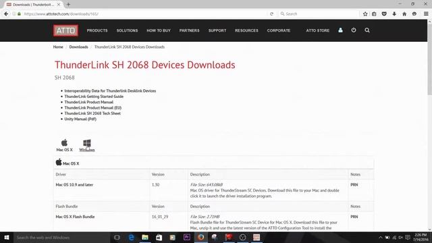Show hidden system tray icons
The width and height of the screenshot is (432, 243).
point(381,238)
